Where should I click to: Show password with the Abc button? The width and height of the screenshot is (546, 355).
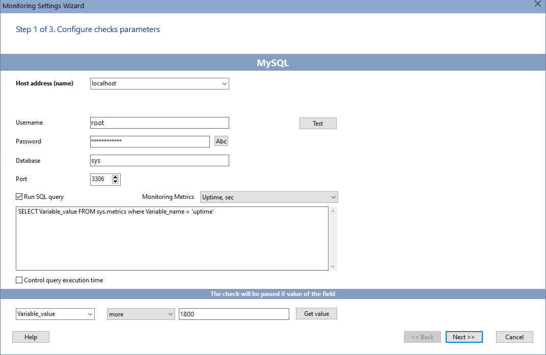pyautogui.click(x=221, y=141)
